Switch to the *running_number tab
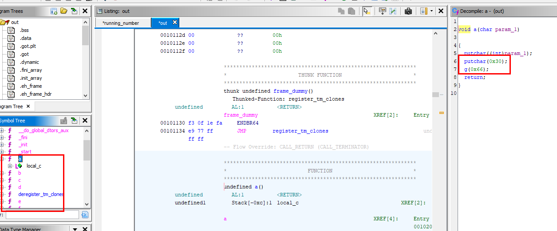557x231 pixels. (x=121, y=23)
